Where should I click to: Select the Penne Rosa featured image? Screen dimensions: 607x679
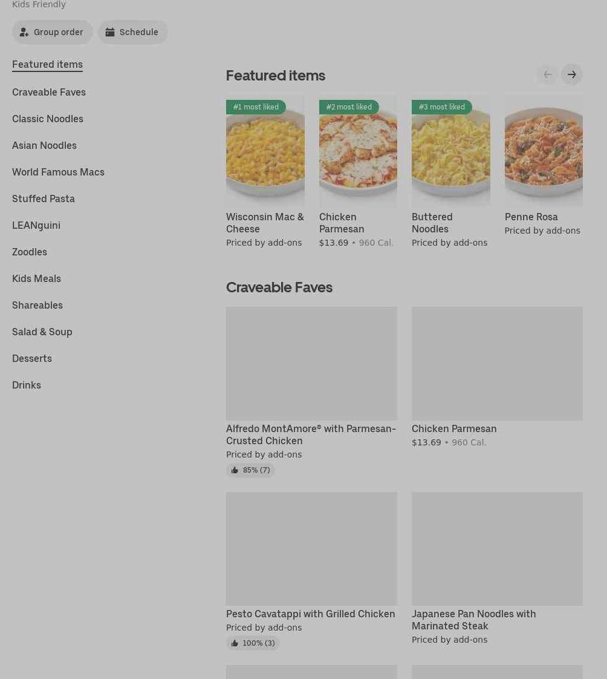pos(544,151)
